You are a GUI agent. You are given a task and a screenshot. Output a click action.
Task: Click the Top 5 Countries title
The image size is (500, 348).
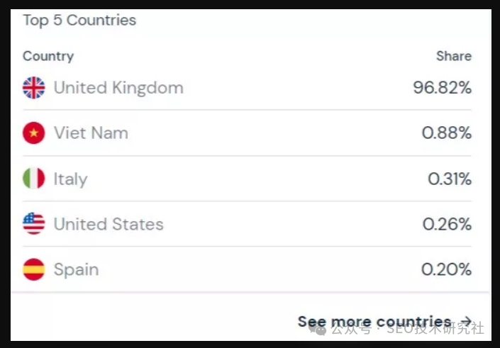(79, 20)
